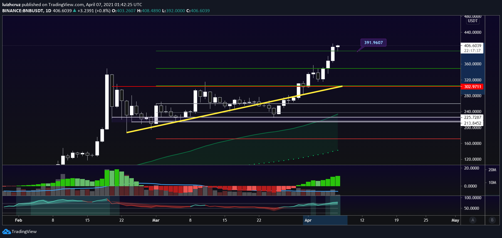
Task: Select the yellow ascending trendline
Action: (234, 109)
